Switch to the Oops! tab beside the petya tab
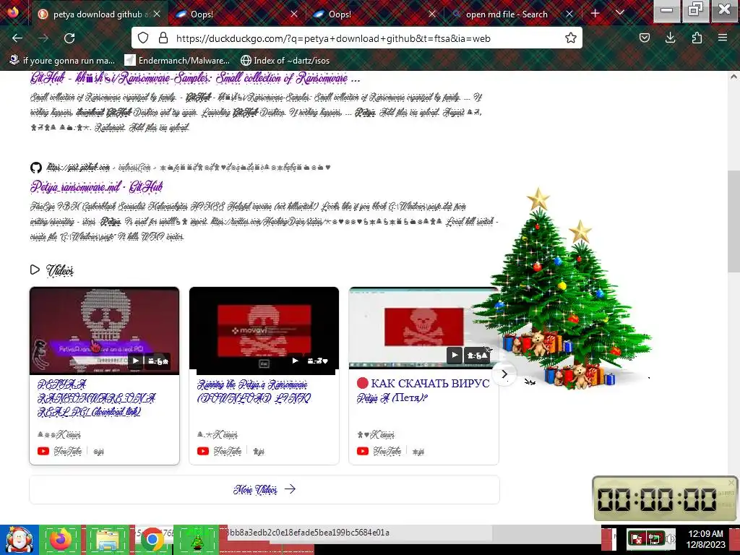740x555 pixels. (x=236, y=14)
